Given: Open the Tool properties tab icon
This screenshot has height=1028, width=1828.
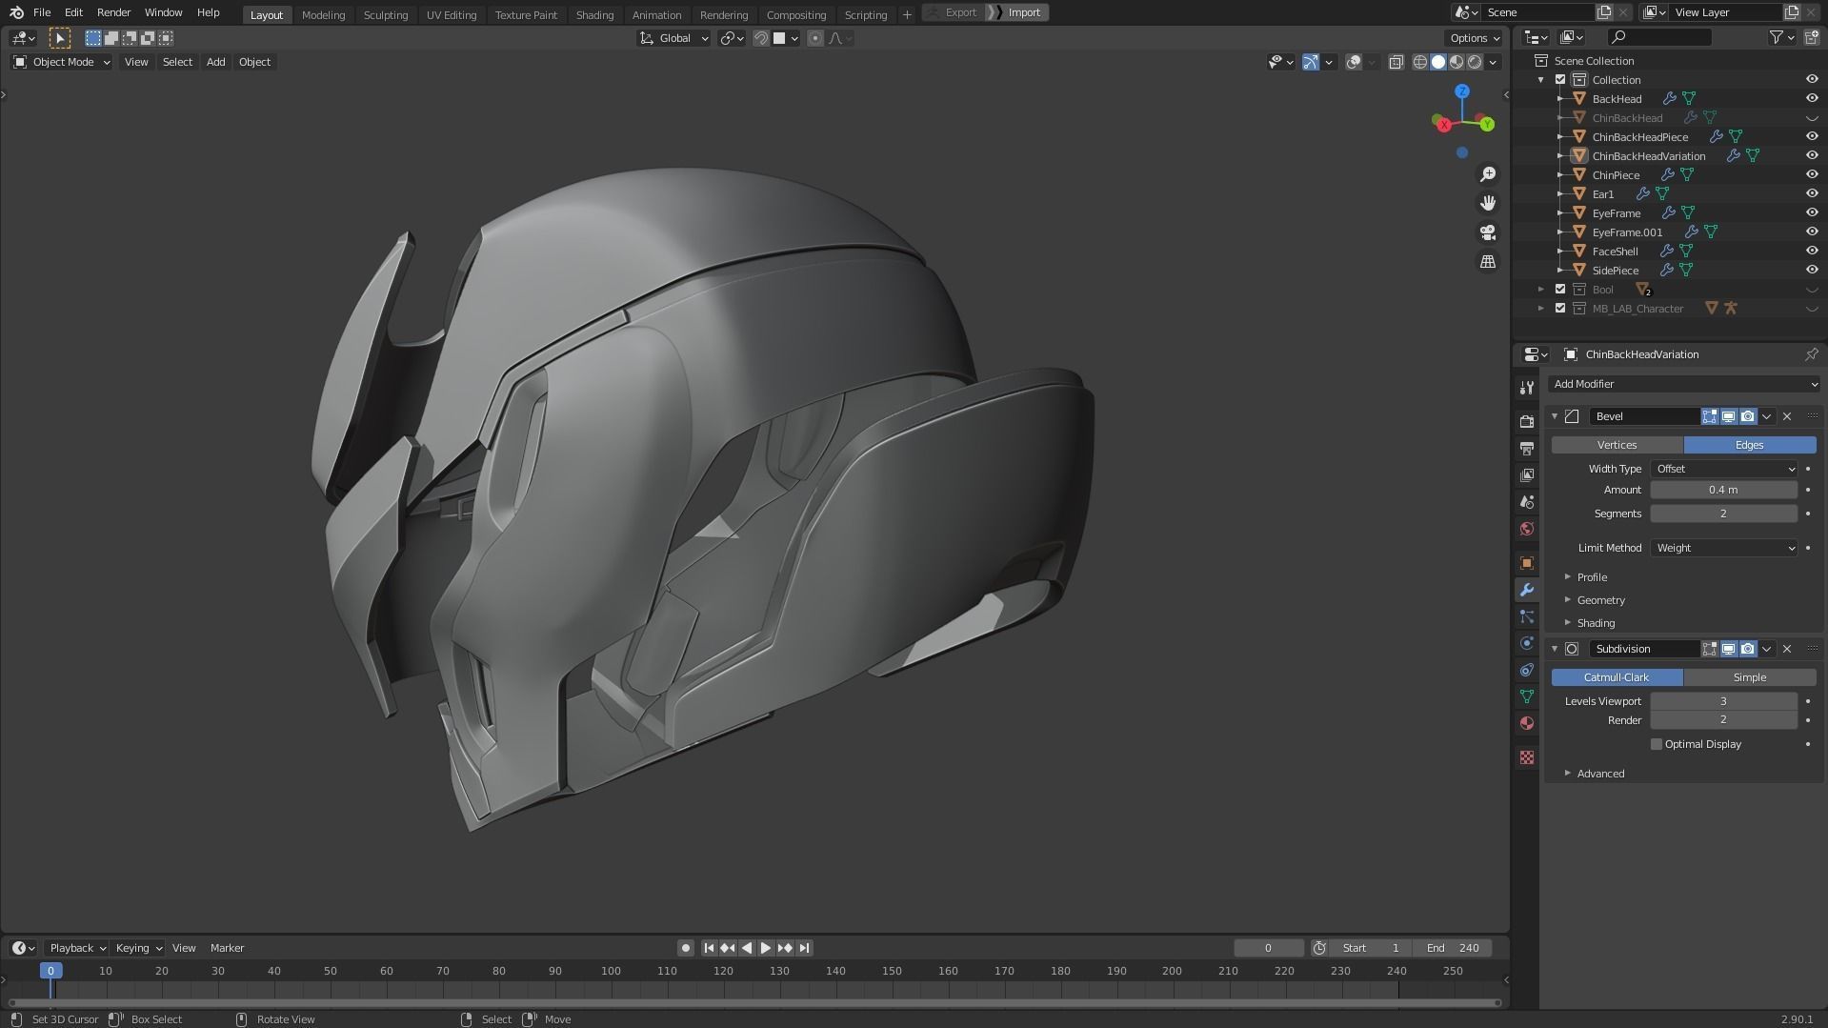Looking at the screenshot, I should click(x=1527, y=387).
